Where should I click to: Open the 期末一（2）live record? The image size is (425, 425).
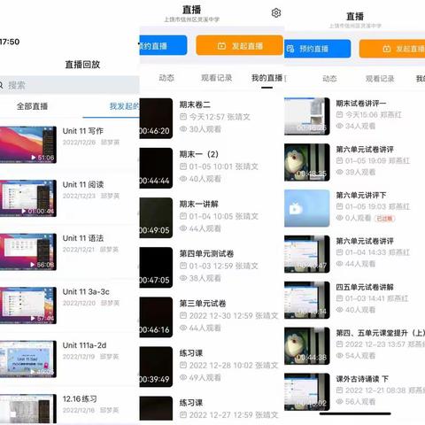tap(199, 154)
